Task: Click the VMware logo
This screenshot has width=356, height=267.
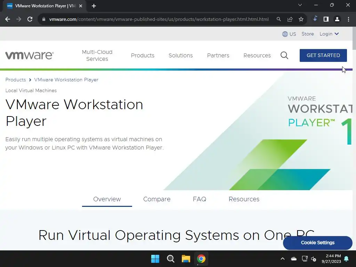Action: pos(30,55)
